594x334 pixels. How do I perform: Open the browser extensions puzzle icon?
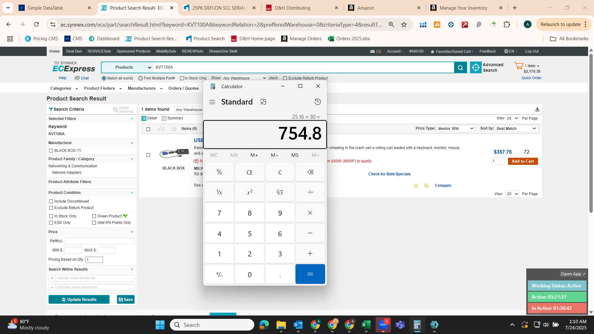tap(507, 24)
